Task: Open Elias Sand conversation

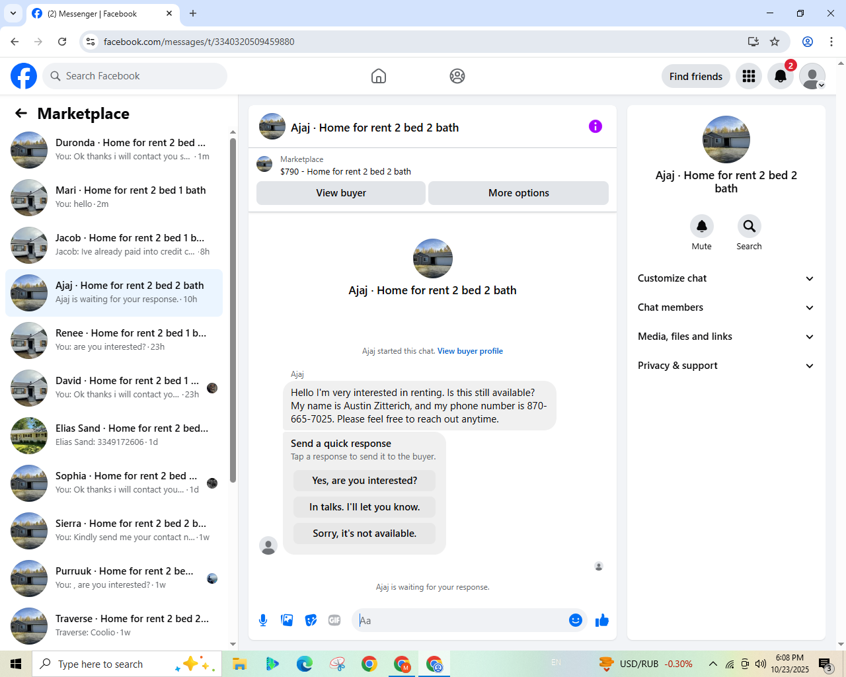Action: [114, 436]
